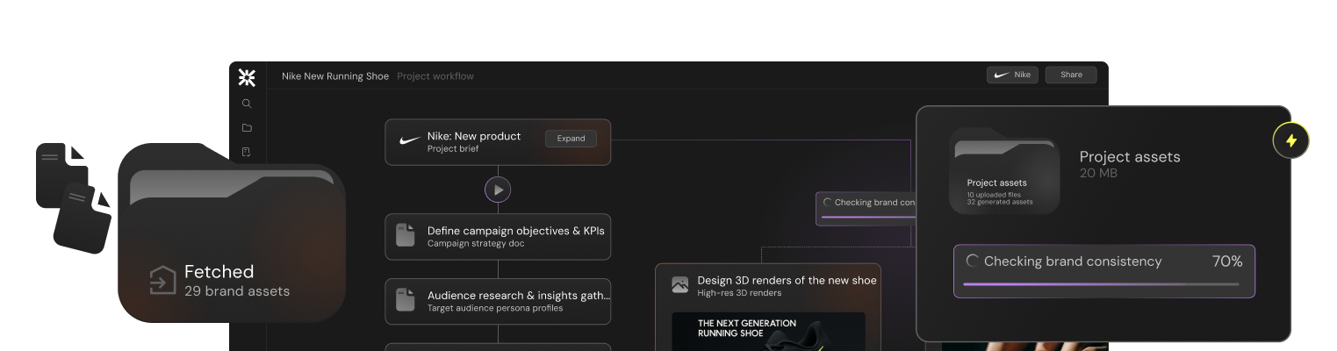Click document icon on audience research card
This screenshot has height=351, width=1337.
pos(405,300)
